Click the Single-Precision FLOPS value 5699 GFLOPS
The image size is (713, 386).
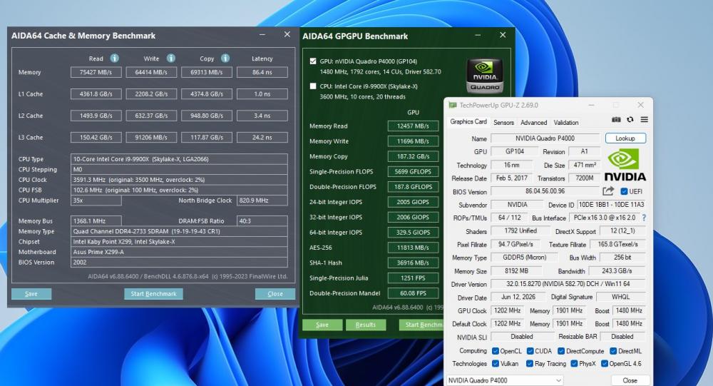(413, 172)
